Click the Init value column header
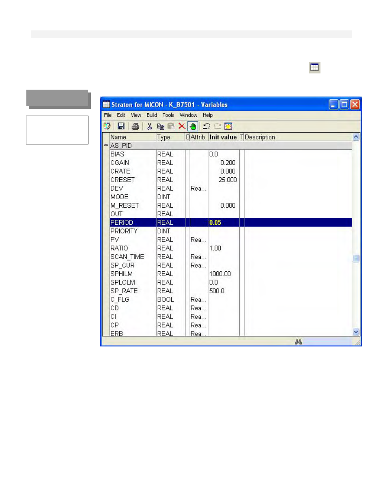This screenshot has height=501, width=387. 224,137
